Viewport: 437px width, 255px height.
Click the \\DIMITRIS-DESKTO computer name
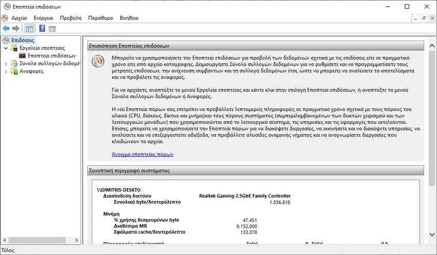[119, 190]
